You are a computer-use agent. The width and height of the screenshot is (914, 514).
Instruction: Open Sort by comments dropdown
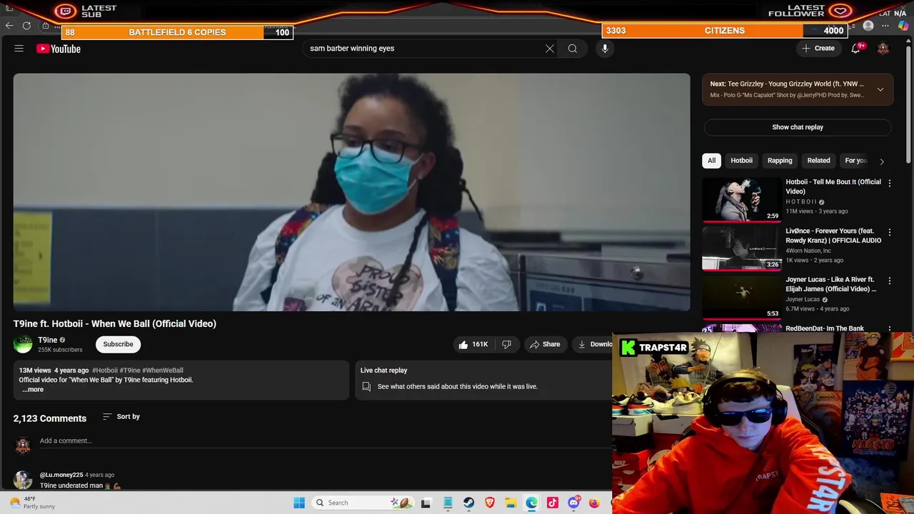click(x=121, y=416)
